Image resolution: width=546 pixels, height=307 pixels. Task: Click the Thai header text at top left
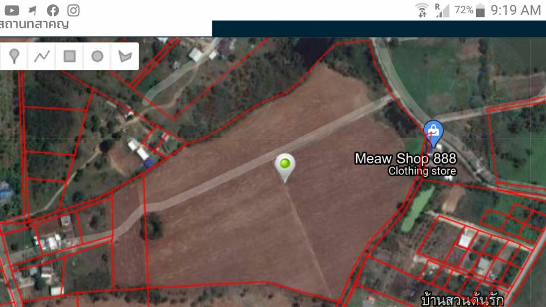tap(34, 24)
